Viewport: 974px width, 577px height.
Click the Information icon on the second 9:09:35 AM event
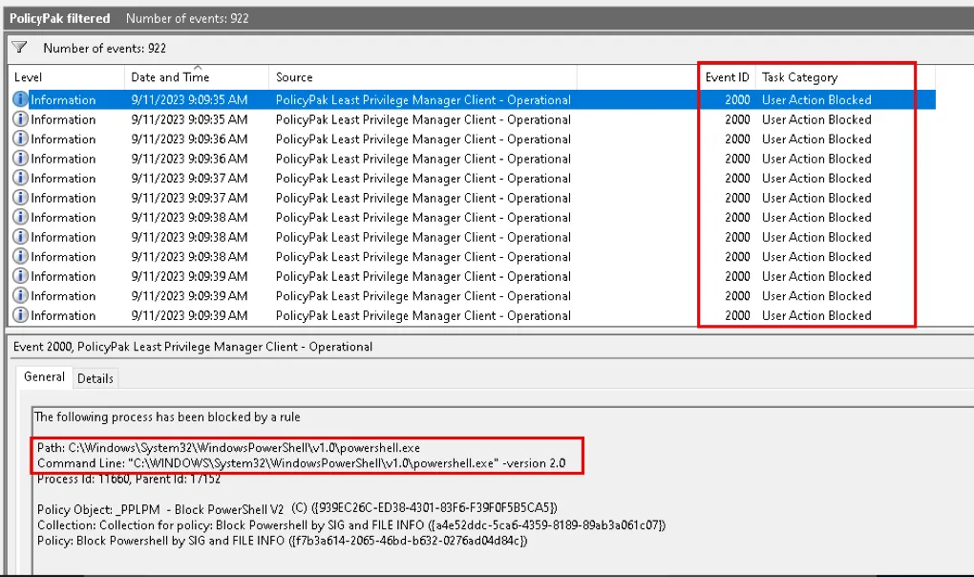click(20, 119)
